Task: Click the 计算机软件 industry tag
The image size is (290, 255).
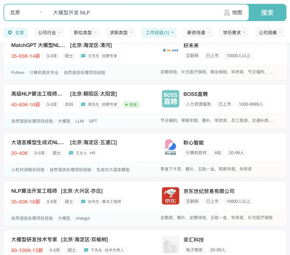Action: (x=196, y=153)
